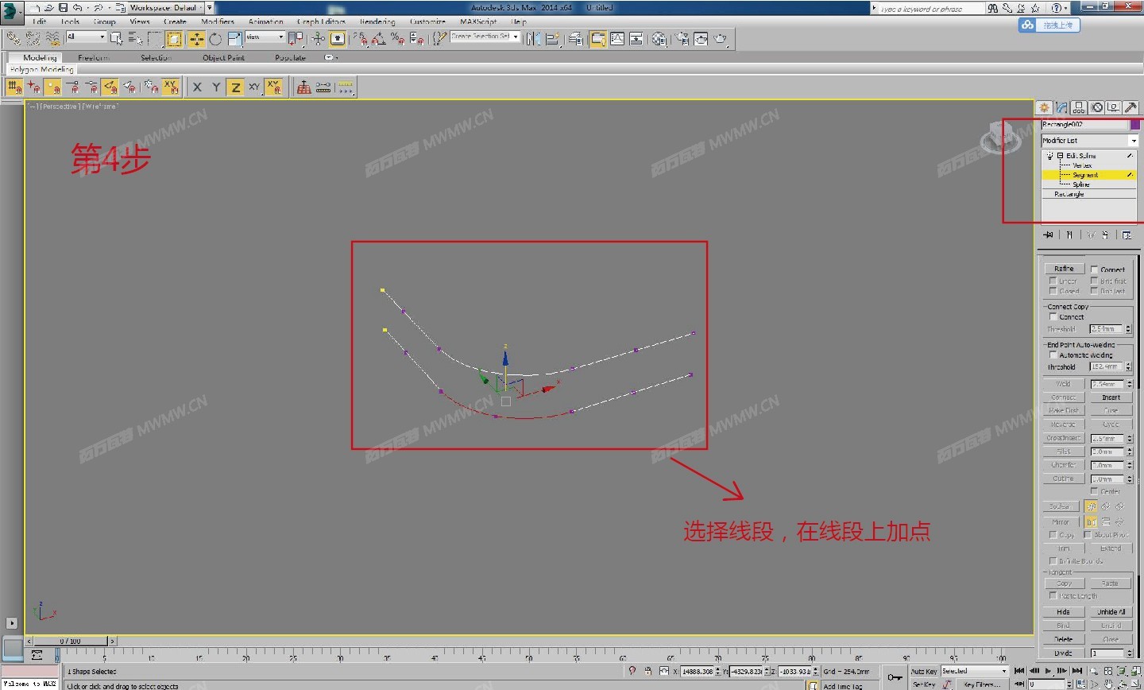Enable the Connect checkbox beside Refine
Viewport: 1144px width, 690px height.
(x=1094, y=269)
